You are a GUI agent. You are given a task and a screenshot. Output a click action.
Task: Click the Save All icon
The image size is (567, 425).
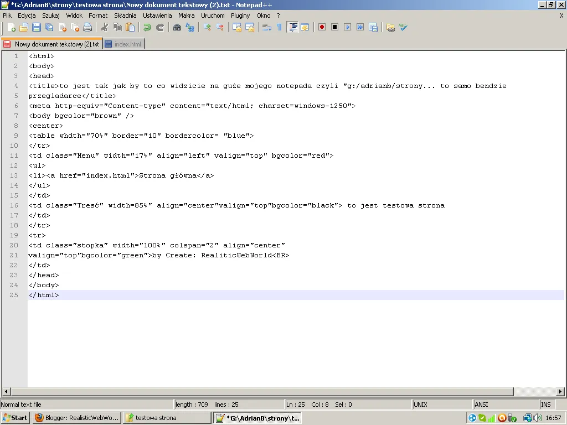pyautogui.click(x=49, y=28)
